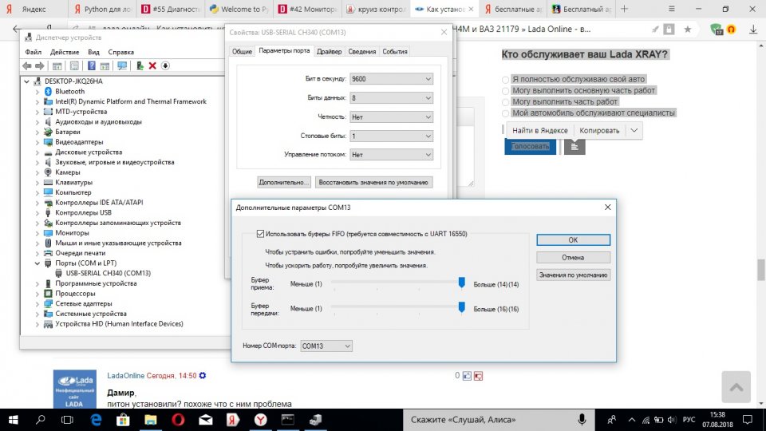The height and width of the screenshot is (431, 766).
Task: Click the Alice microphone icon in taskbar
Action: click(582, 419)
